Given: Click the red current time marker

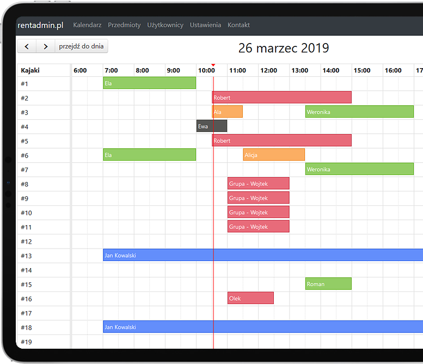Looking at the screenshot, I should click(213, 65).
